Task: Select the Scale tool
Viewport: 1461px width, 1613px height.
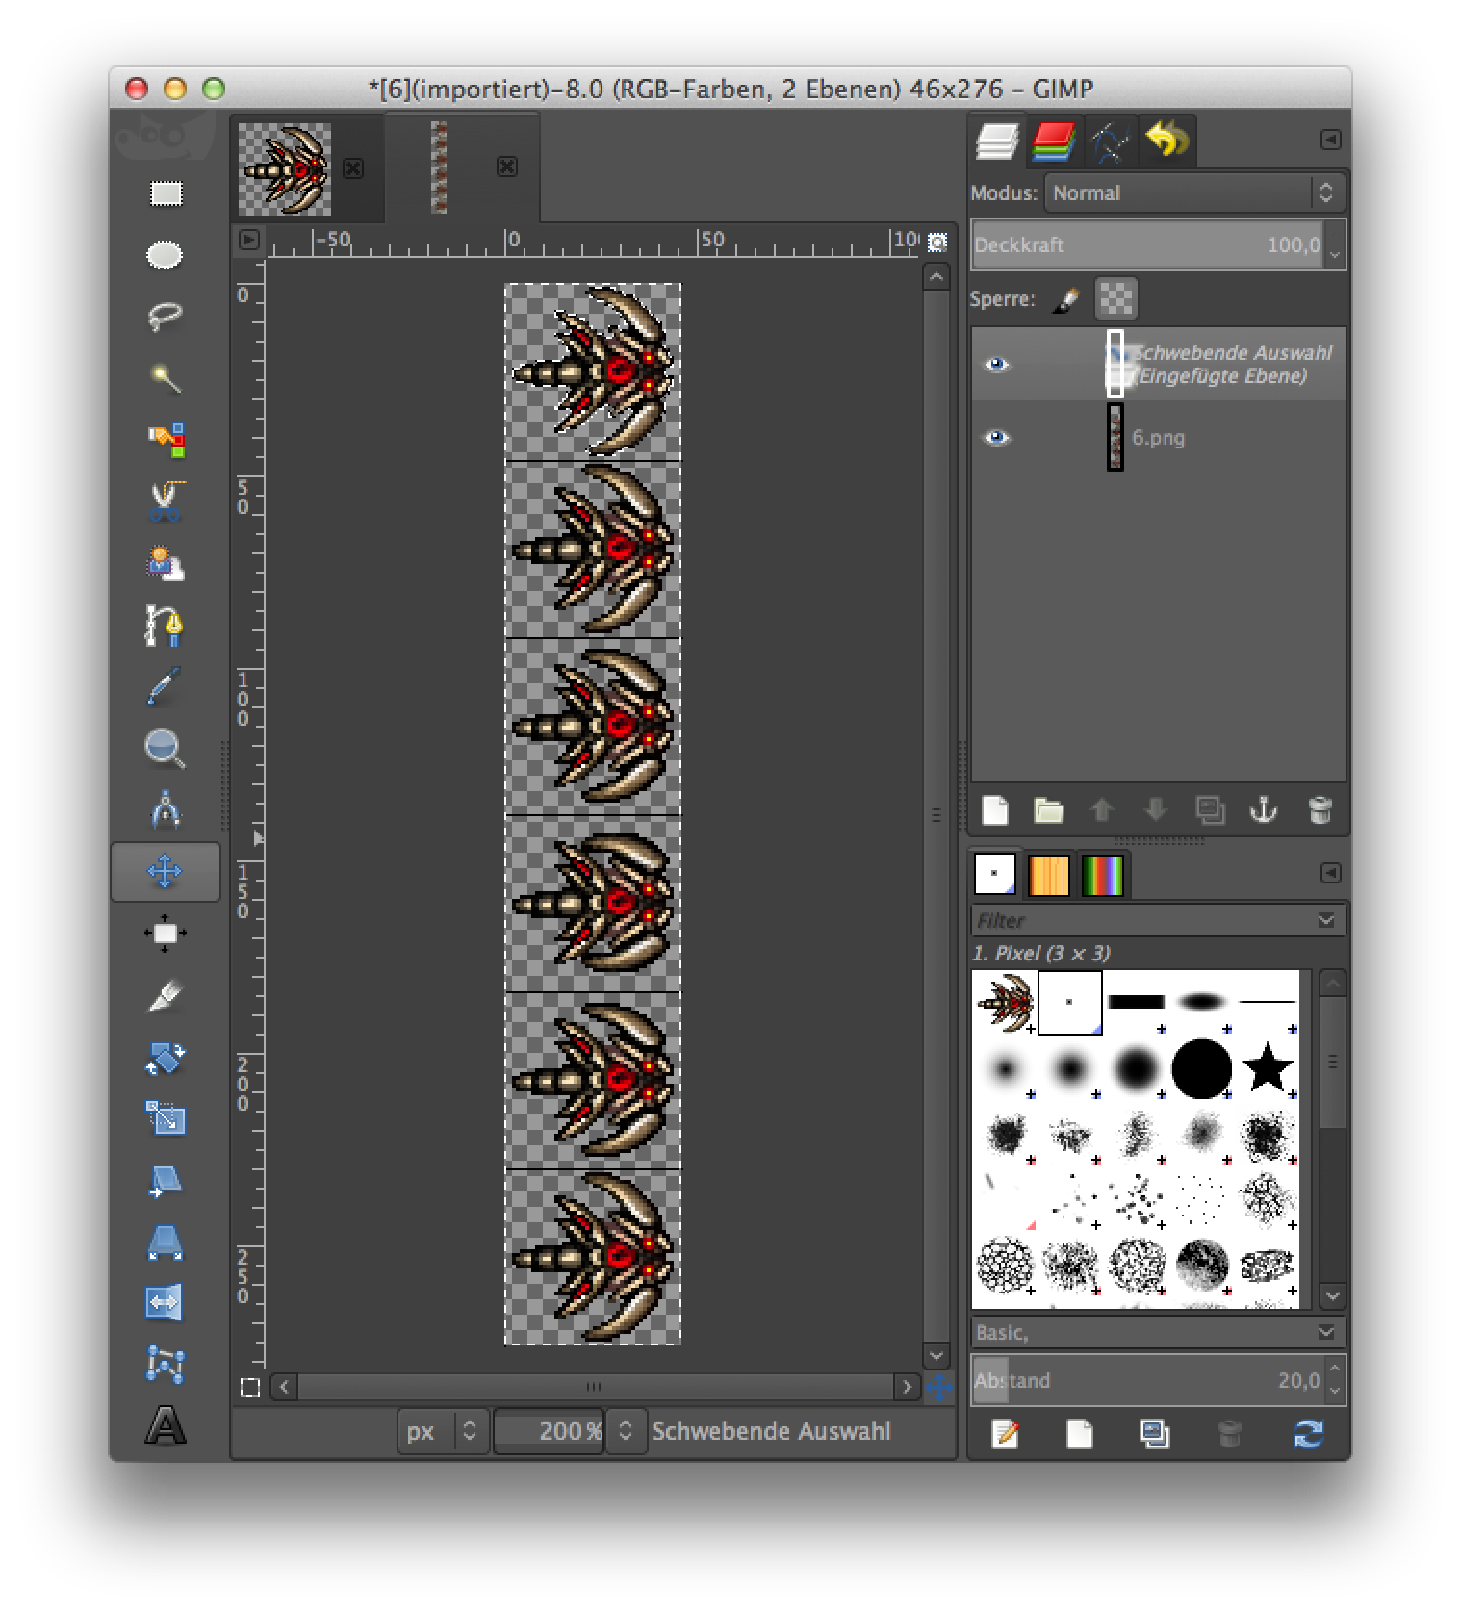Action: (166, 1118)
